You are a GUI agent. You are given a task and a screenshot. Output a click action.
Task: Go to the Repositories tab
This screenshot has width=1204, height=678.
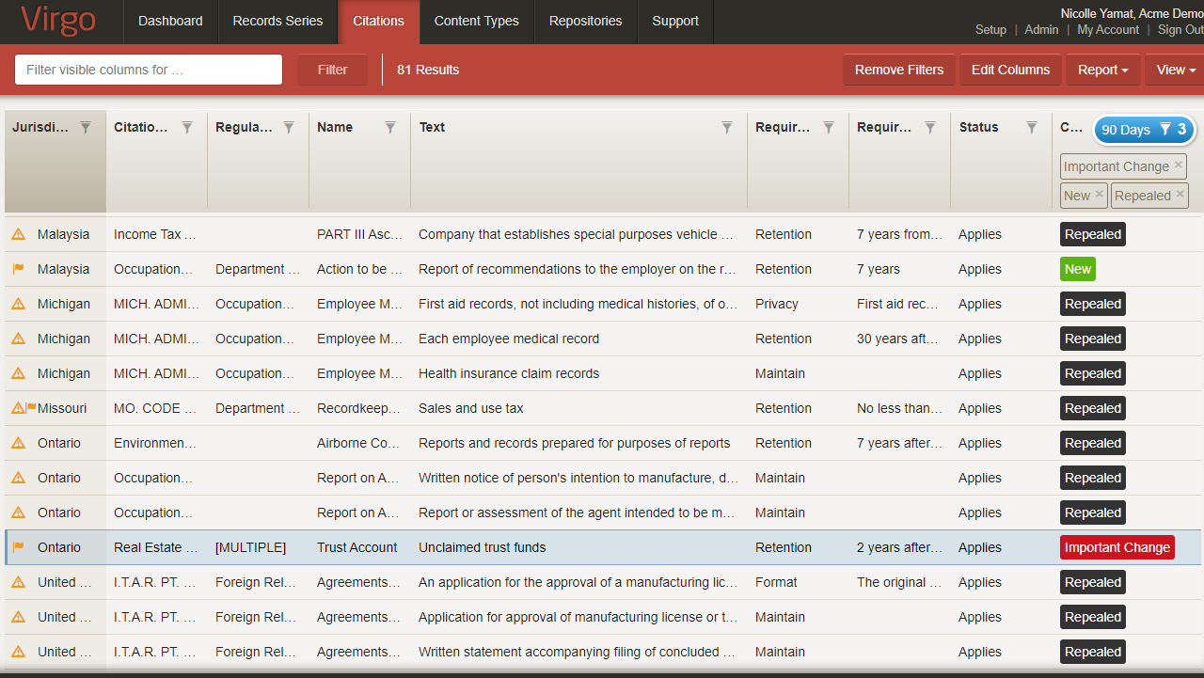585,21
